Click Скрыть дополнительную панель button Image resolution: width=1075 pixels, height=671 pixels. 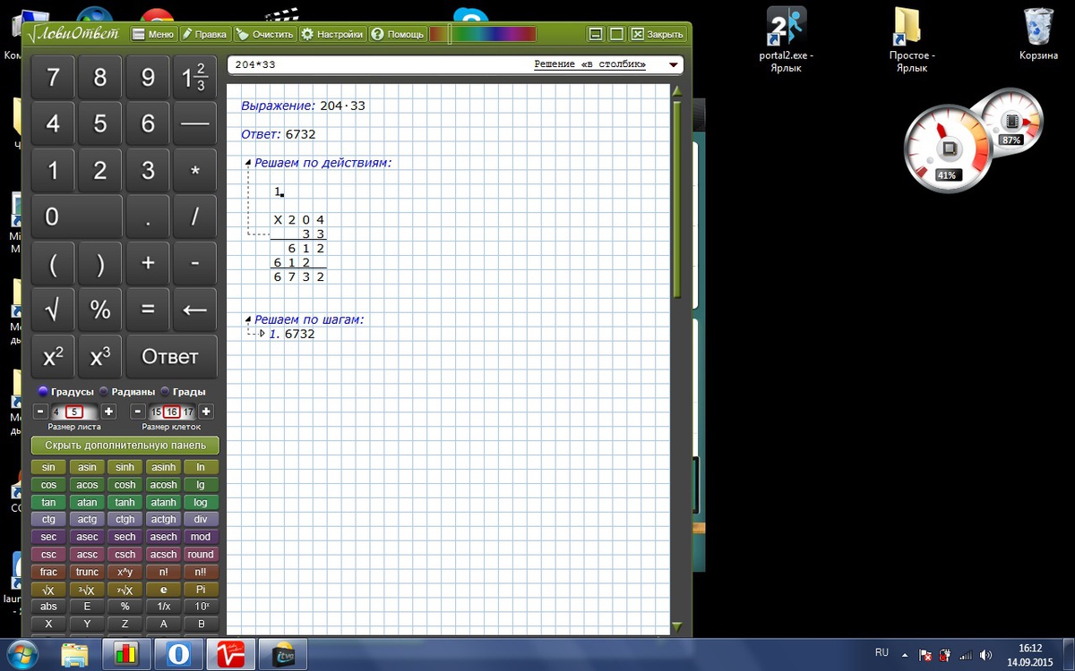click(125, 446)
